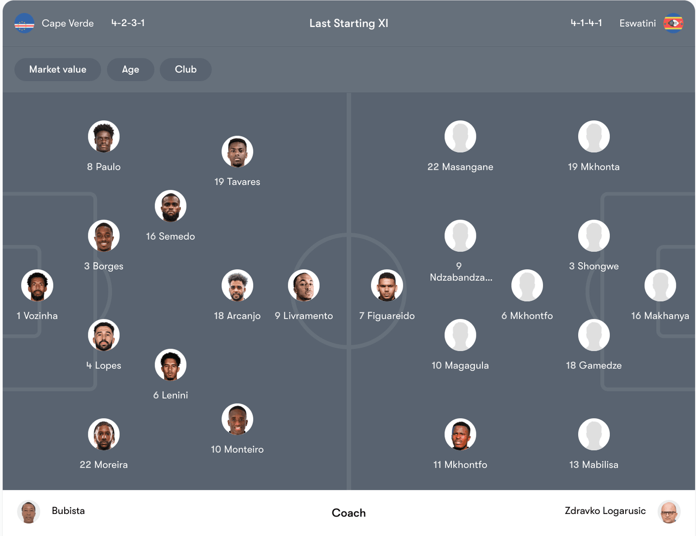Screen dimensions: 696x536
Task: Toggle the Age filter pill
Action: click(130, 69)
